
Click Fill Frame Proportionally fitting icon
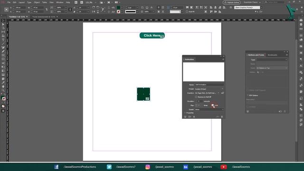pyautogui.click(x=187, y=8)
